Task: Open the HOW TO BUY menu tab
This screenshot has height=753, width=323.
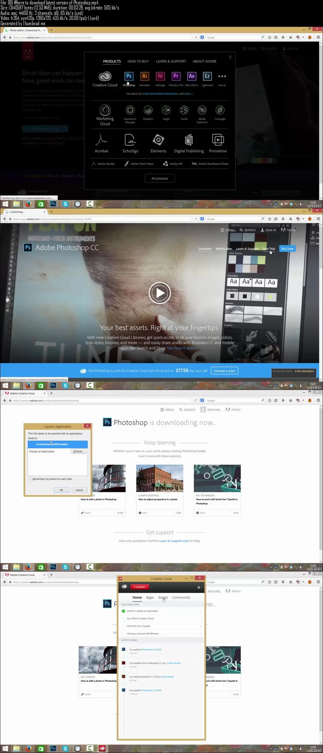Action: coord(138,61)
